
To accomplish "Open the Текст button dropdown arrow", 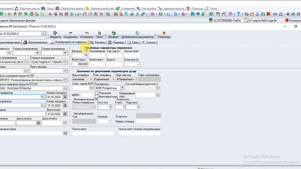I will click(x=105, y=35).
